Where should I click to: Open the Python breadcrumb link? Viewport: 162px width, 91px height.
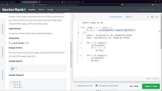tap(41, 10)
